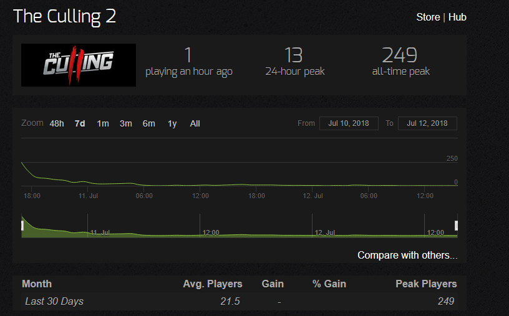Click The Culling 2 game logo
Viewport: 509px width, 316px height.
pos(79,65)
